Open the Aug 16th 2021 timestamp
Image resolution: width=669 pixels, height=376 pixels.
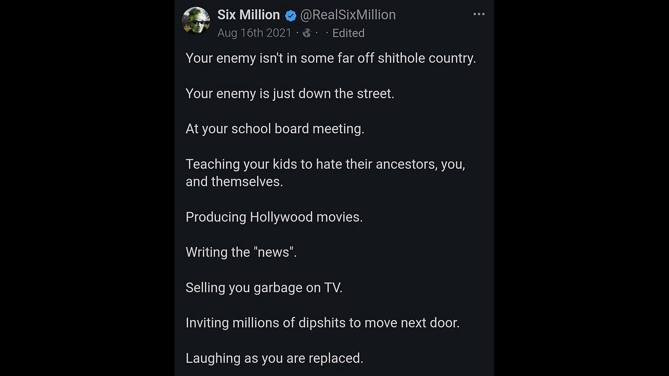[254, 33]
